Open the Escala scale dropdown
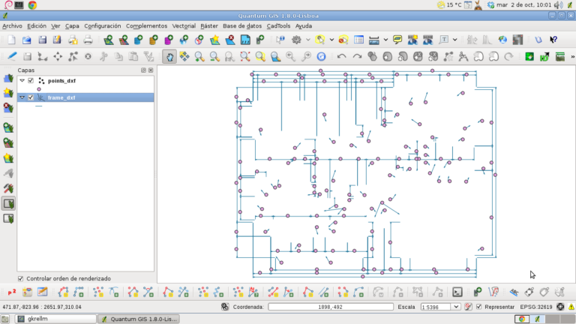 tap(457, 307)
